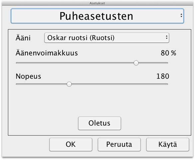This screenshot has height=160, width=195.
Task: Click the Peruuta cancel button
Action: 119,145
